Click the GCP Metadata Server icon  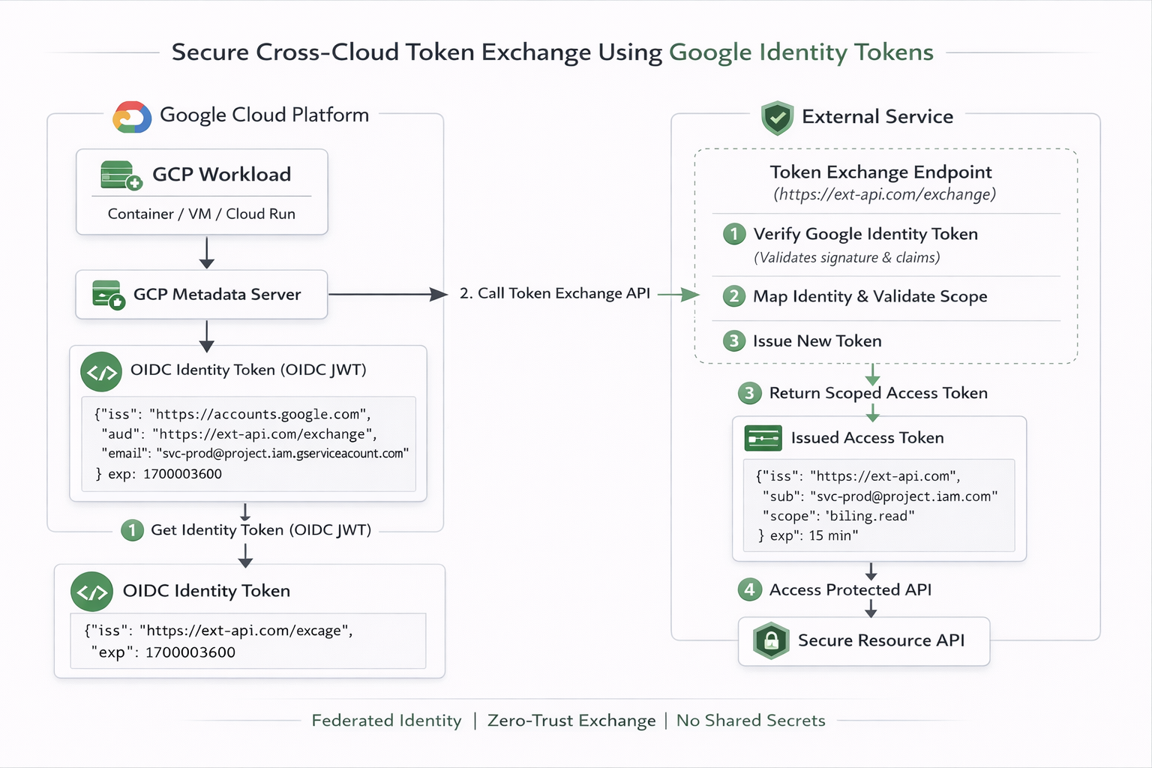point(106,294)
